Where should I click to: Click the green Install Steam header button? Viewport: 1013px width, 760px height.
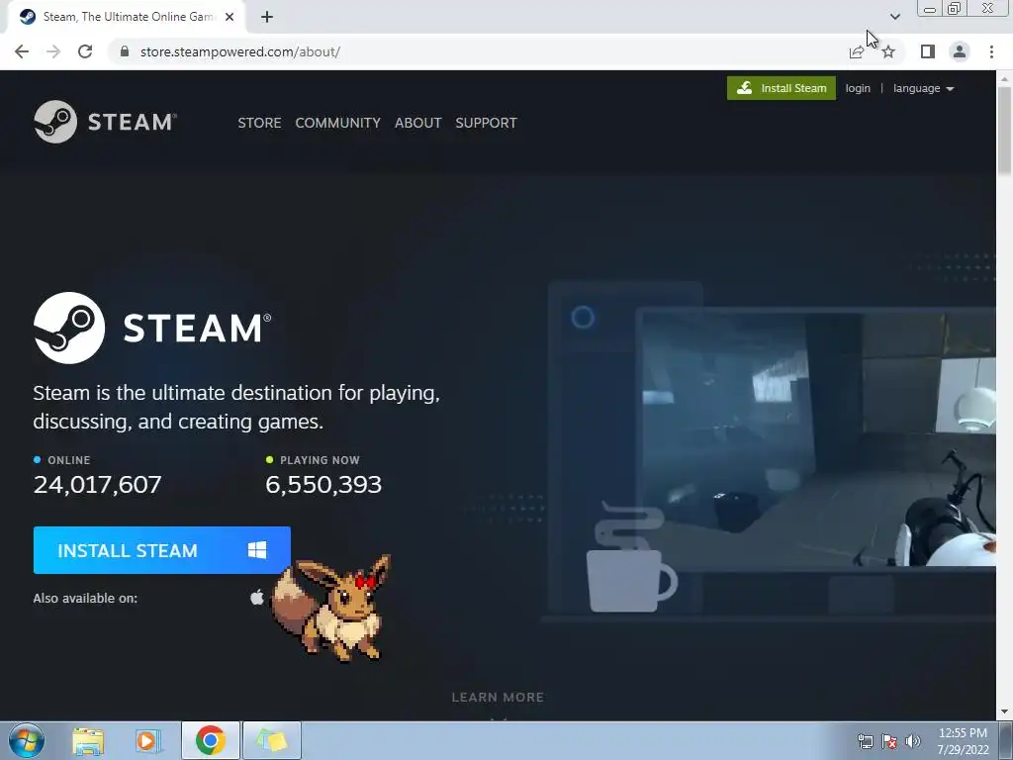(782, 88)
